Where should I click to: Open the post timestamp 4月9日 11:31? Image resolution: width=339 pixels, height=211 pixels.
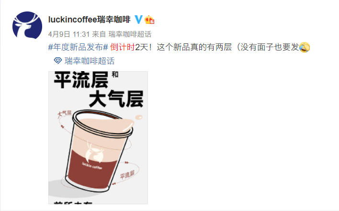(x=69, y=34)
